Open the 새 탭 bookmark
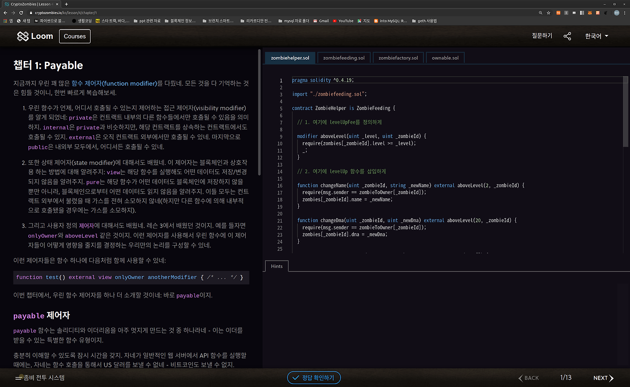 (24, 21)
